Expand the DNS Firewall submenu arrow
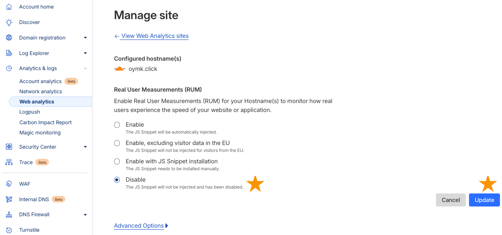Screen dimensions: 502x235 tap(85, 215)
